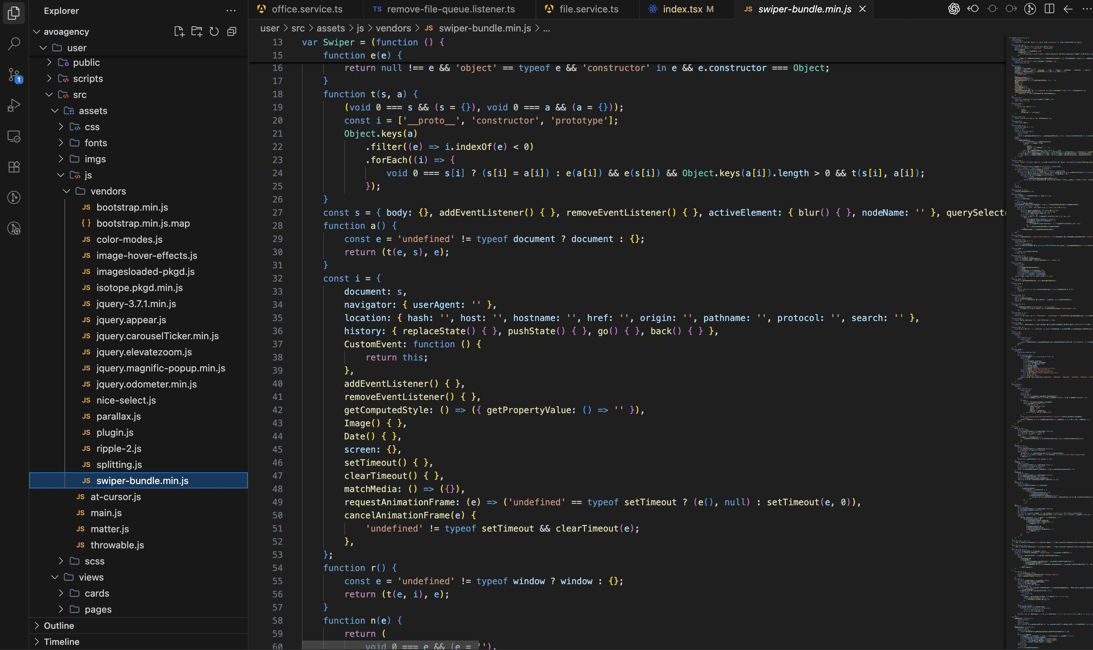Image resolution: width=1093 pixels, height=650 pixels.
Task: Click 'assets' in the breadcrumb path
Action: pyautogui.click(x=330, y=29)
